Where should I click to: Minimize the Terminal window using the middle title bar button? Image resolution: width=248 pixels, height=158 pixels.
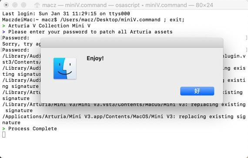pos(15,5)
